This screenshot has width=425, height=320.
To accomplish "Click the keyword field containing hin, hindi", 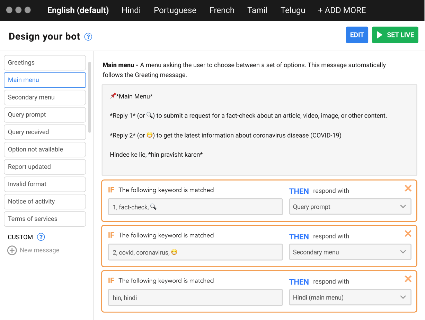I will [195, 297].
